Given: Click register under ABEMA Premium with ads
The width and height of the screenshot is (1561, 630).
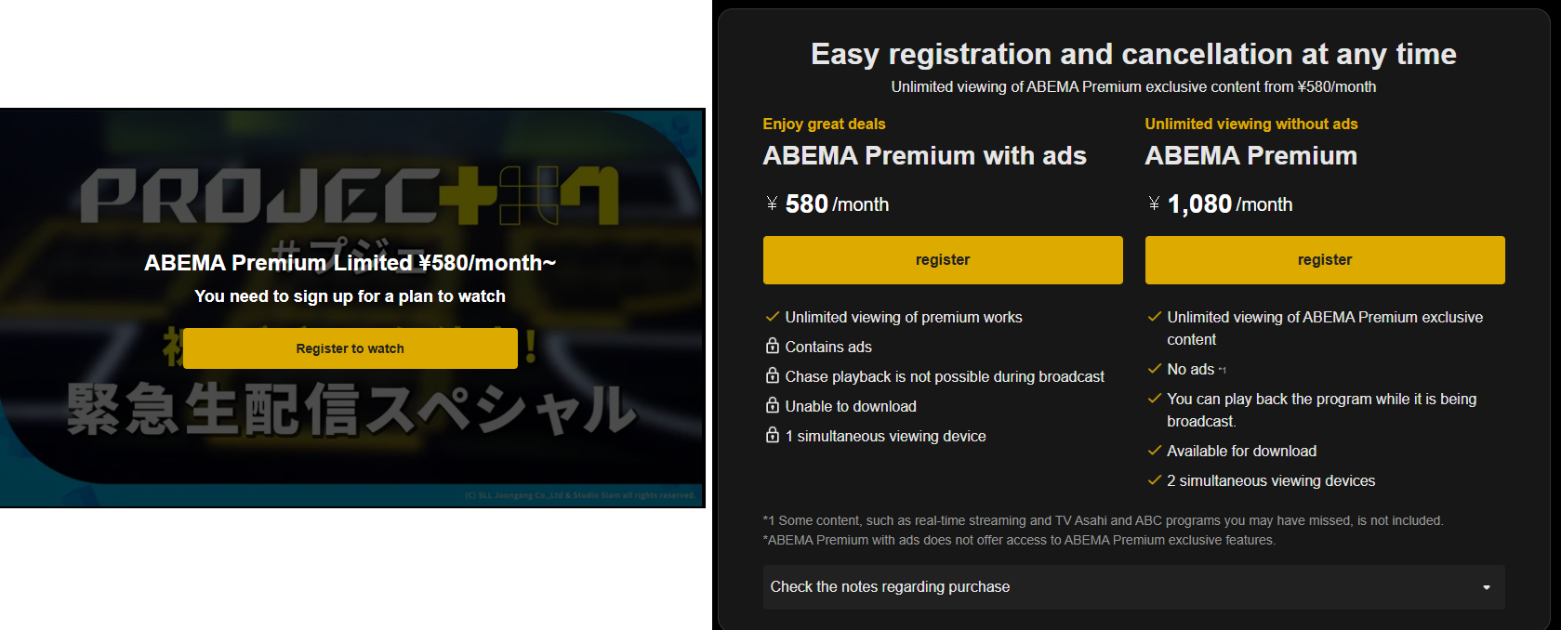Looking at the screenshot, I should [942, 260].
